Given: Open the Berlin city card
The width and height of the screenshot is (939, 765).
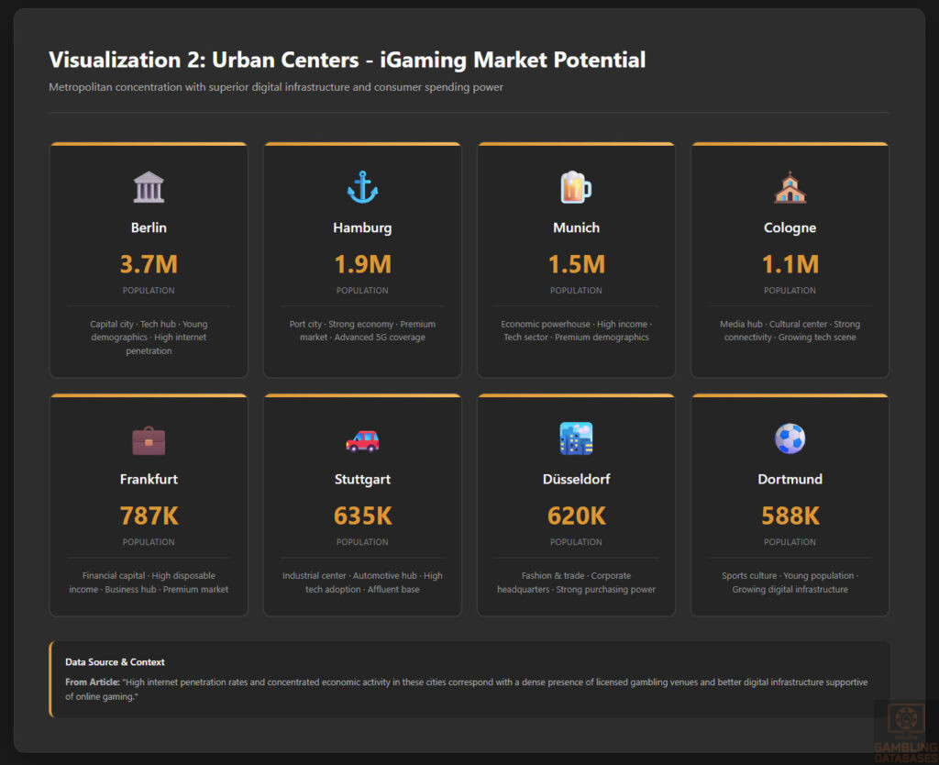Looking at the screenshot, I should point(149,260).
